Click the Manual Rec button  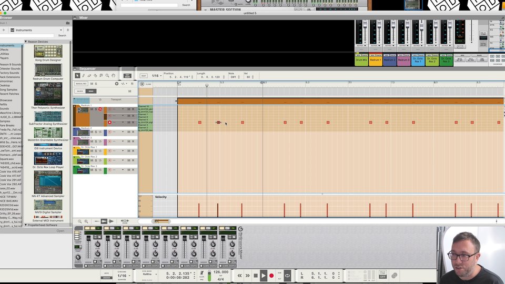point(81,84)
